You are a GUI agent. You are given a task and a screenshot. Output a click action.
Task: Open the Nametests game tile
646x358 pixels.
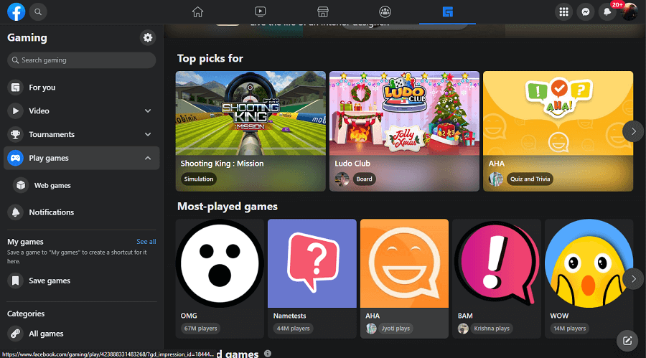[312, 278]
